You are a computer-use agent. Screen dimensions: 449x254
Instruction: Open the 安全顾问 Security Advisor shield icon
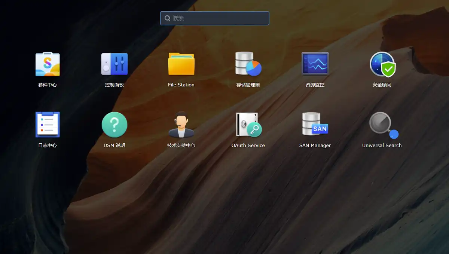382,64
